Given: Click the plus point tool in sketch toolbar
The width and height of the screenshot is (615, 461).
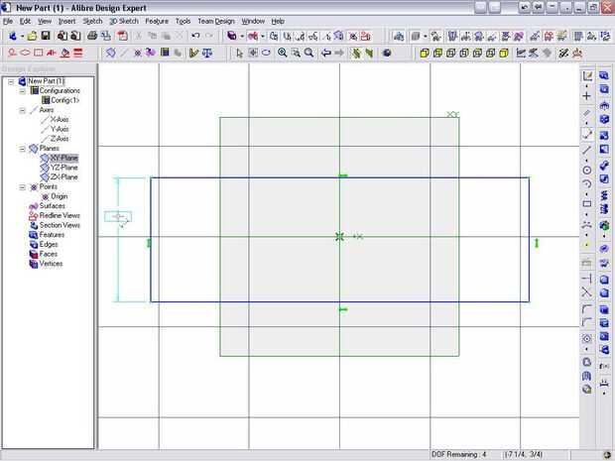Looking at the screenshot, I should pyautogui.click(x=587, y=96).
